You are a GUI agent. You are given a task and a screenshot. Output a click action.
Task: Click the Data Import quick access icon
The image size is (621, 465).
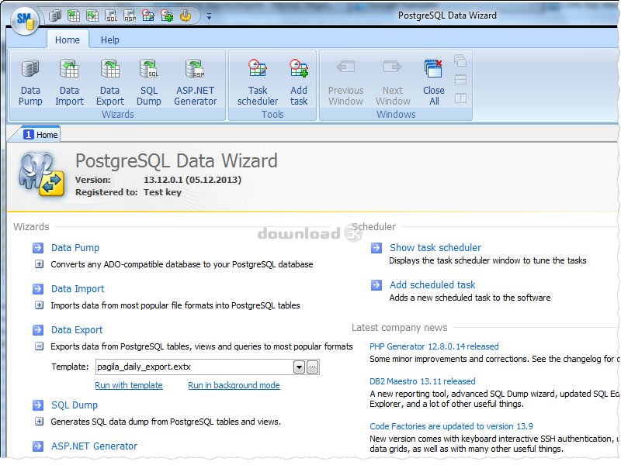[x=74, y=15]
